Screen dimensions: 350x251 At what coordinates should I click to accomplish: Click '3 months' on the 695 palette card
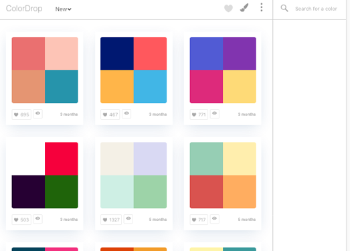tap(69, 114)
